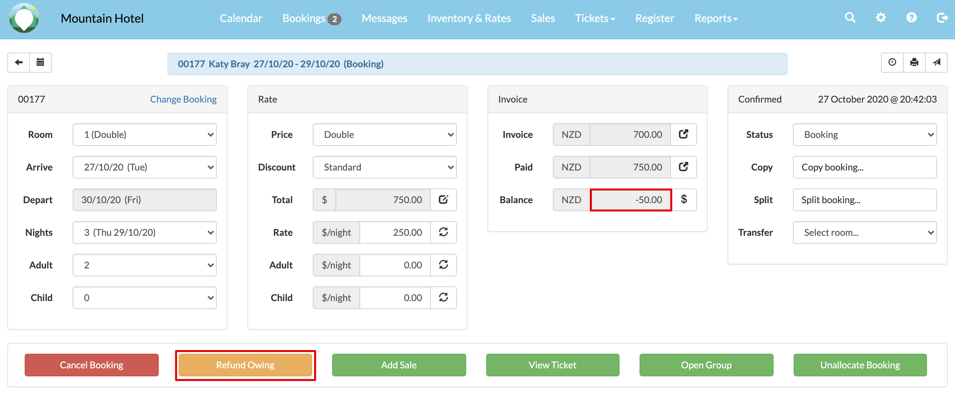Print the booking with printer icon
Viewport: 955px width, 395px height.
click(x=914, y=62)
